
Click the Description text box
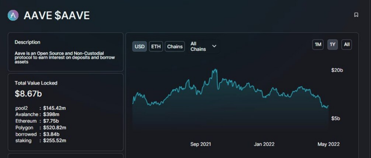(65, 52)
